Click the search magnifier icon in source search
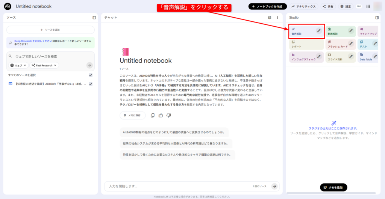Screen dimensions: 385x199 [10, 56]
